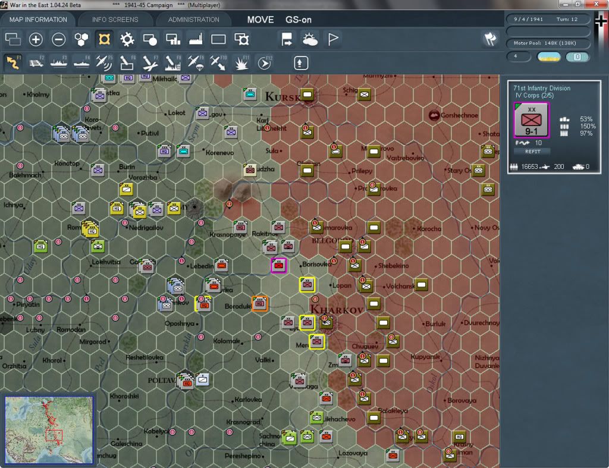Select the F7 bomb airfield mode icon
609x468 pixels.
click(x=150, y=62)
